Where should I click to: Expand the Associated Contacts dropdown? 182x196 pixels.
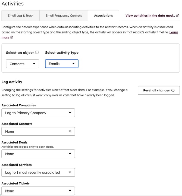(x=38, y=131)
